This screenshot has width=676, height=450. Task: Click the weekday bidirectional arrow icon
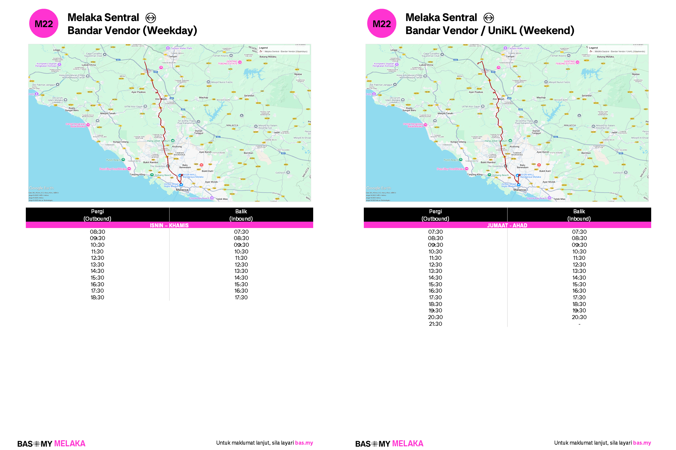click(x=151, y=18)
